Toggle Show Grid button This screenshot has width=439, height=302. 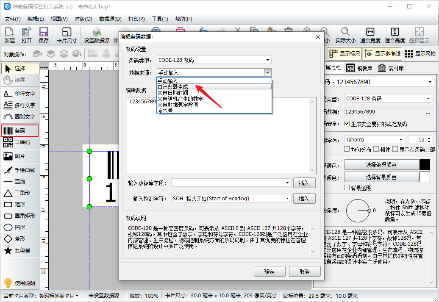click(420, 54)
